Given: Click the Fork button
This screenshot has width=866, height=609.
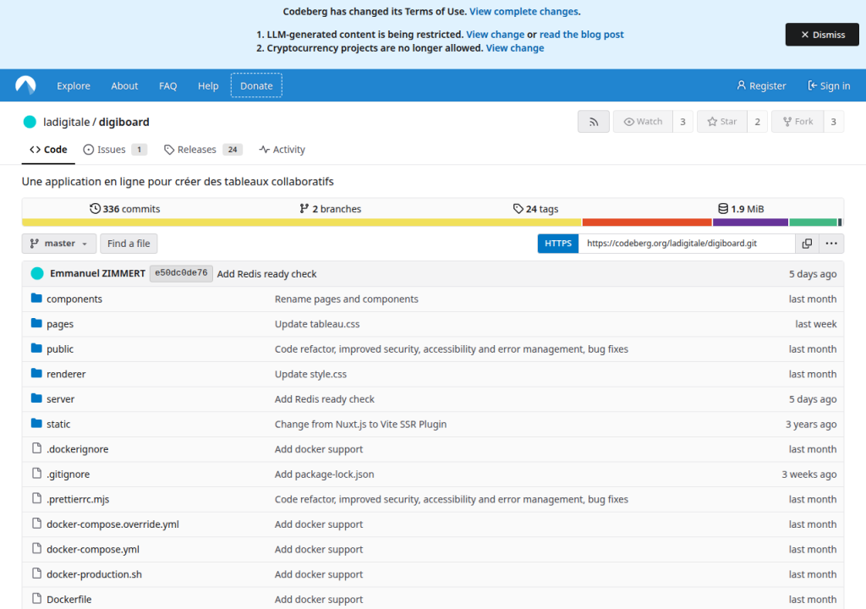Looking at the screenshot, I should point(798,122).
